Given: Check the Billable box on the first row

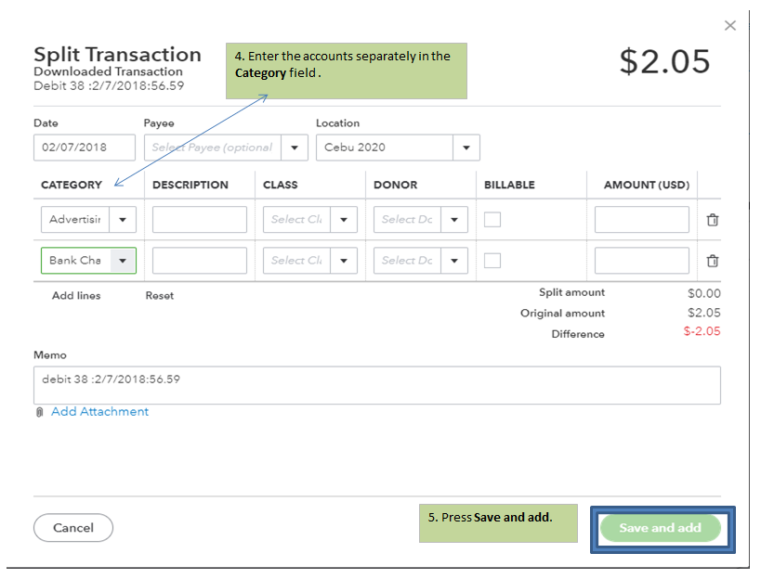Looking at the screenshot, I should pyautogui.click(x=492, y=220).
